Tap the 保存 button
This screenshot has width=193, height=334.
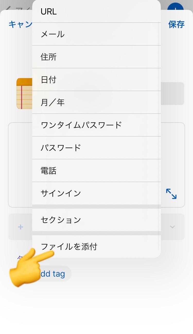(176, 24)
